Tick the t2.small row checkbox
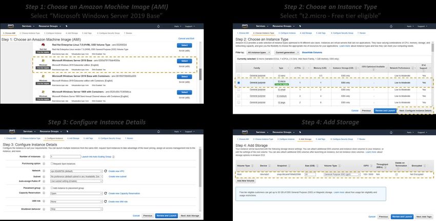Viewport: 436px width, 221px height. coord(239,90)
